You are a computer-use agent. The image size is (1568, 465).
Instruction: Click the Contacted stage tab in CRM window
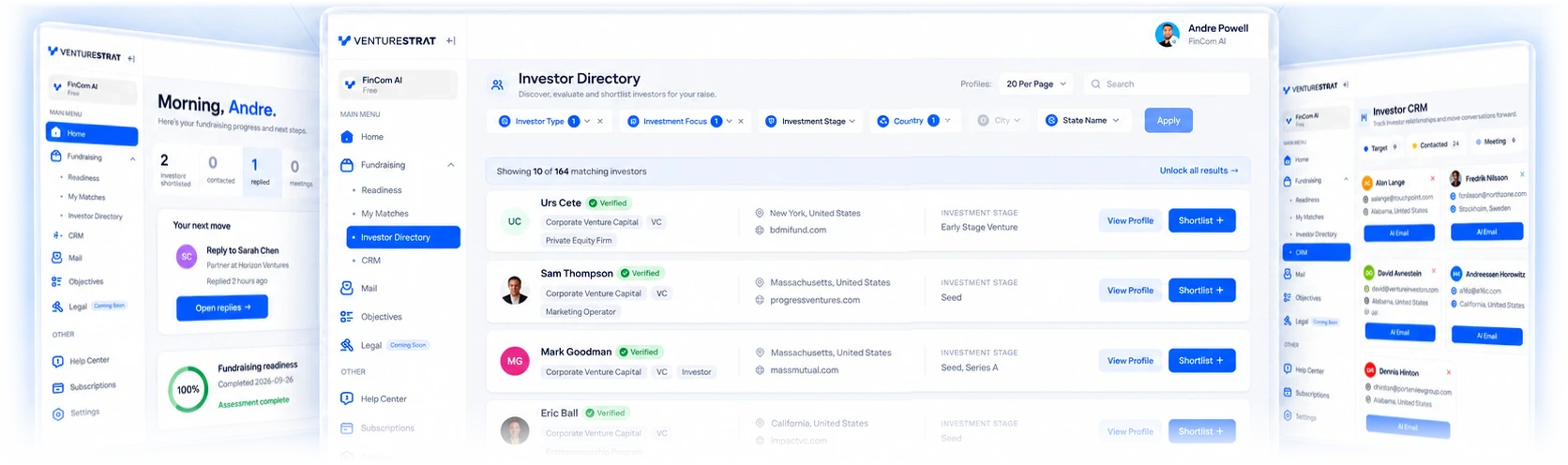(1439, 144)
